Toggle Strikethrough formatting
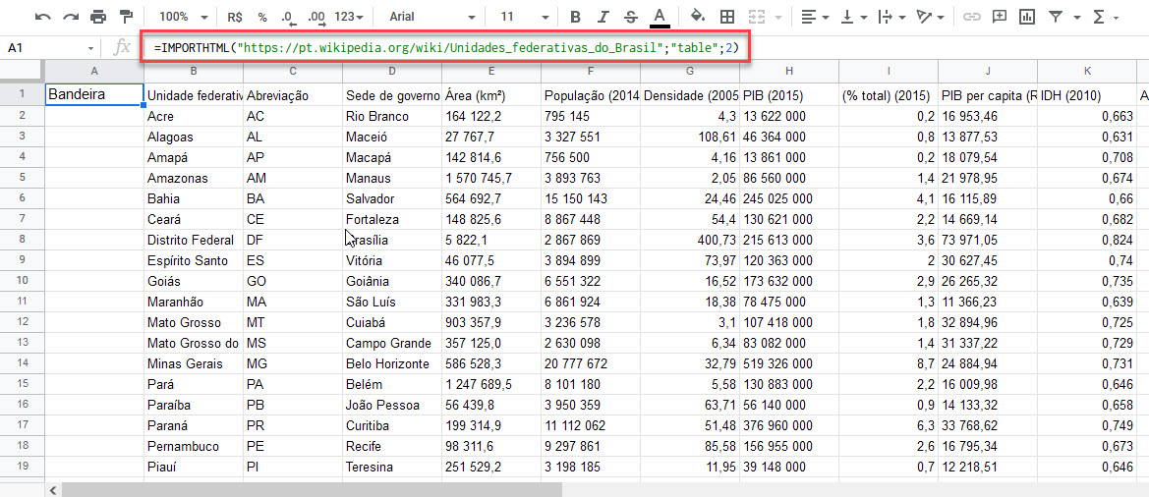Image resolution: width=1149 pixels, height=497 pixels. pos(631,16)
